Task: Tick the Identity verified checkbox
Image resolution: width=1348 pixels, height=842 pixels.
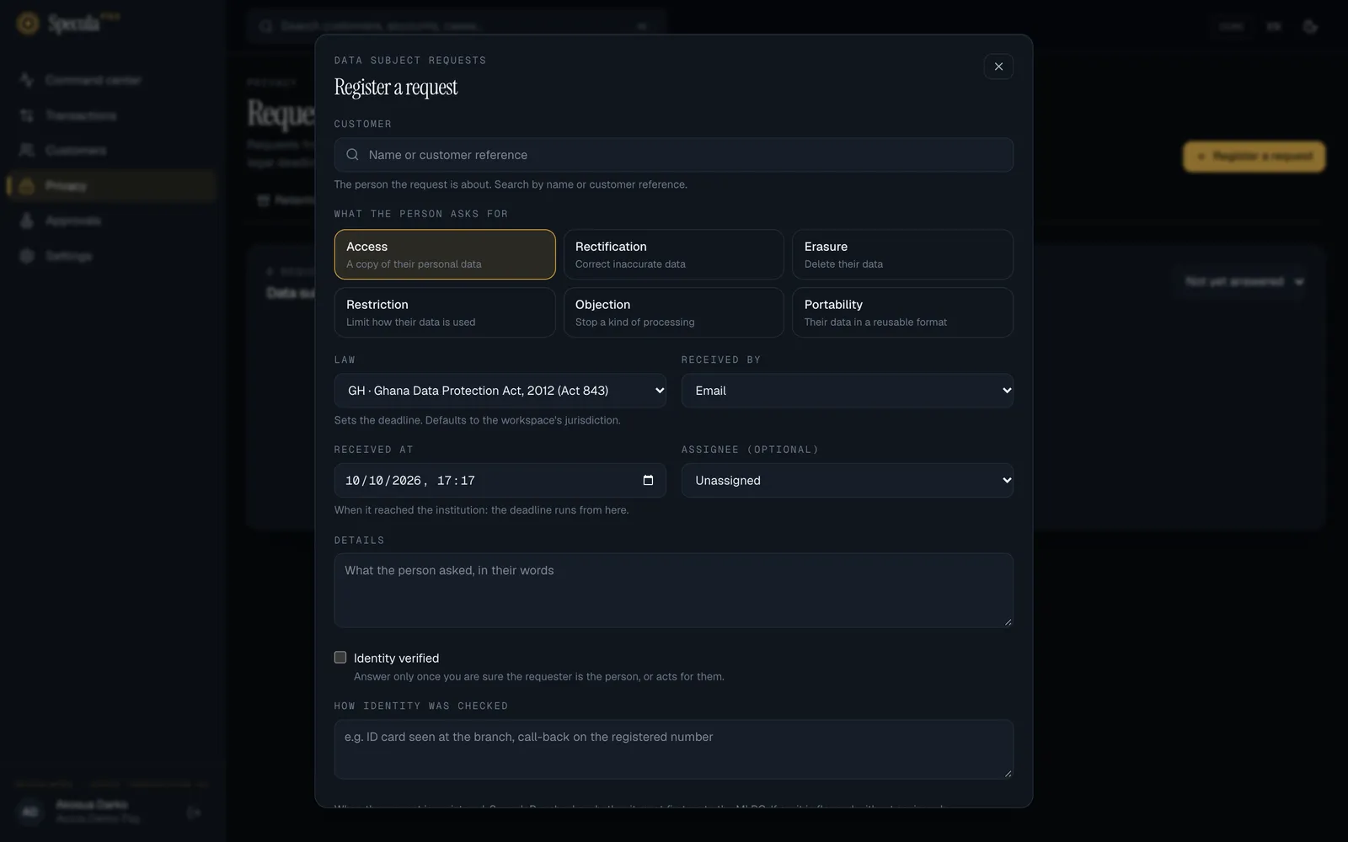Action: (340, 658)
